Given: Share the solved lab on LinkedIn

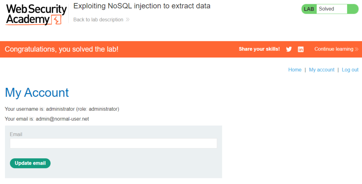Looking at the screenshot, I should coord(300,49).
